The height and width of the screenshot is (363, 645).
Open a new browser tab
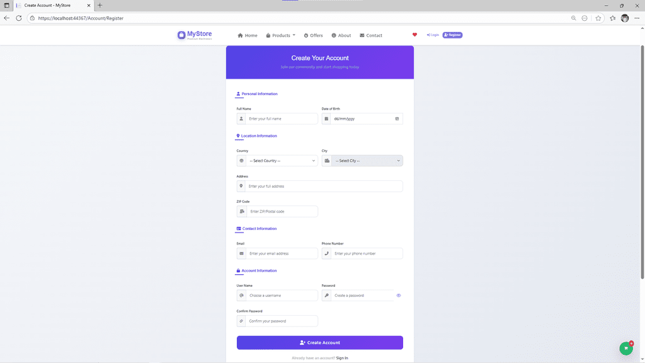(x=100, y=5)
